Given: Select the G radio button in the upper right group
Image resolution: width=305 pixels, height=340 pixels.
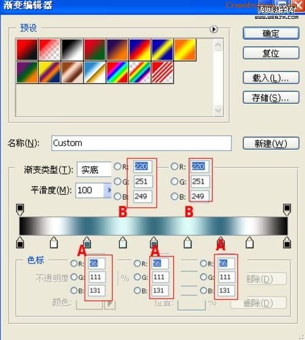Looking at the screenshot, I should click(174, 181).
